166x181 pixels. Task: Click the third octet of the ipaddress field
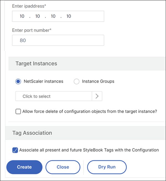tap(53, 16)
